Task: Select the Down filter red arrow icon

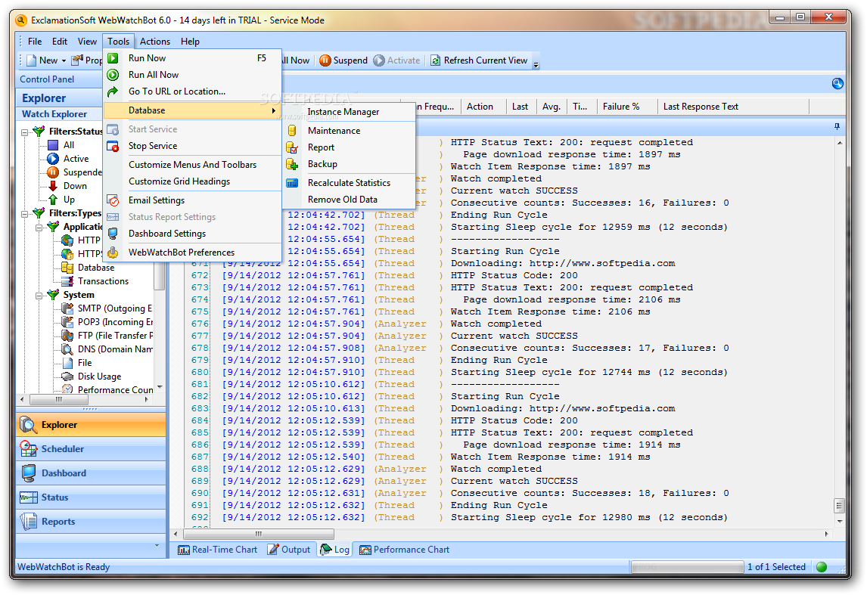Action: point(53,186)
